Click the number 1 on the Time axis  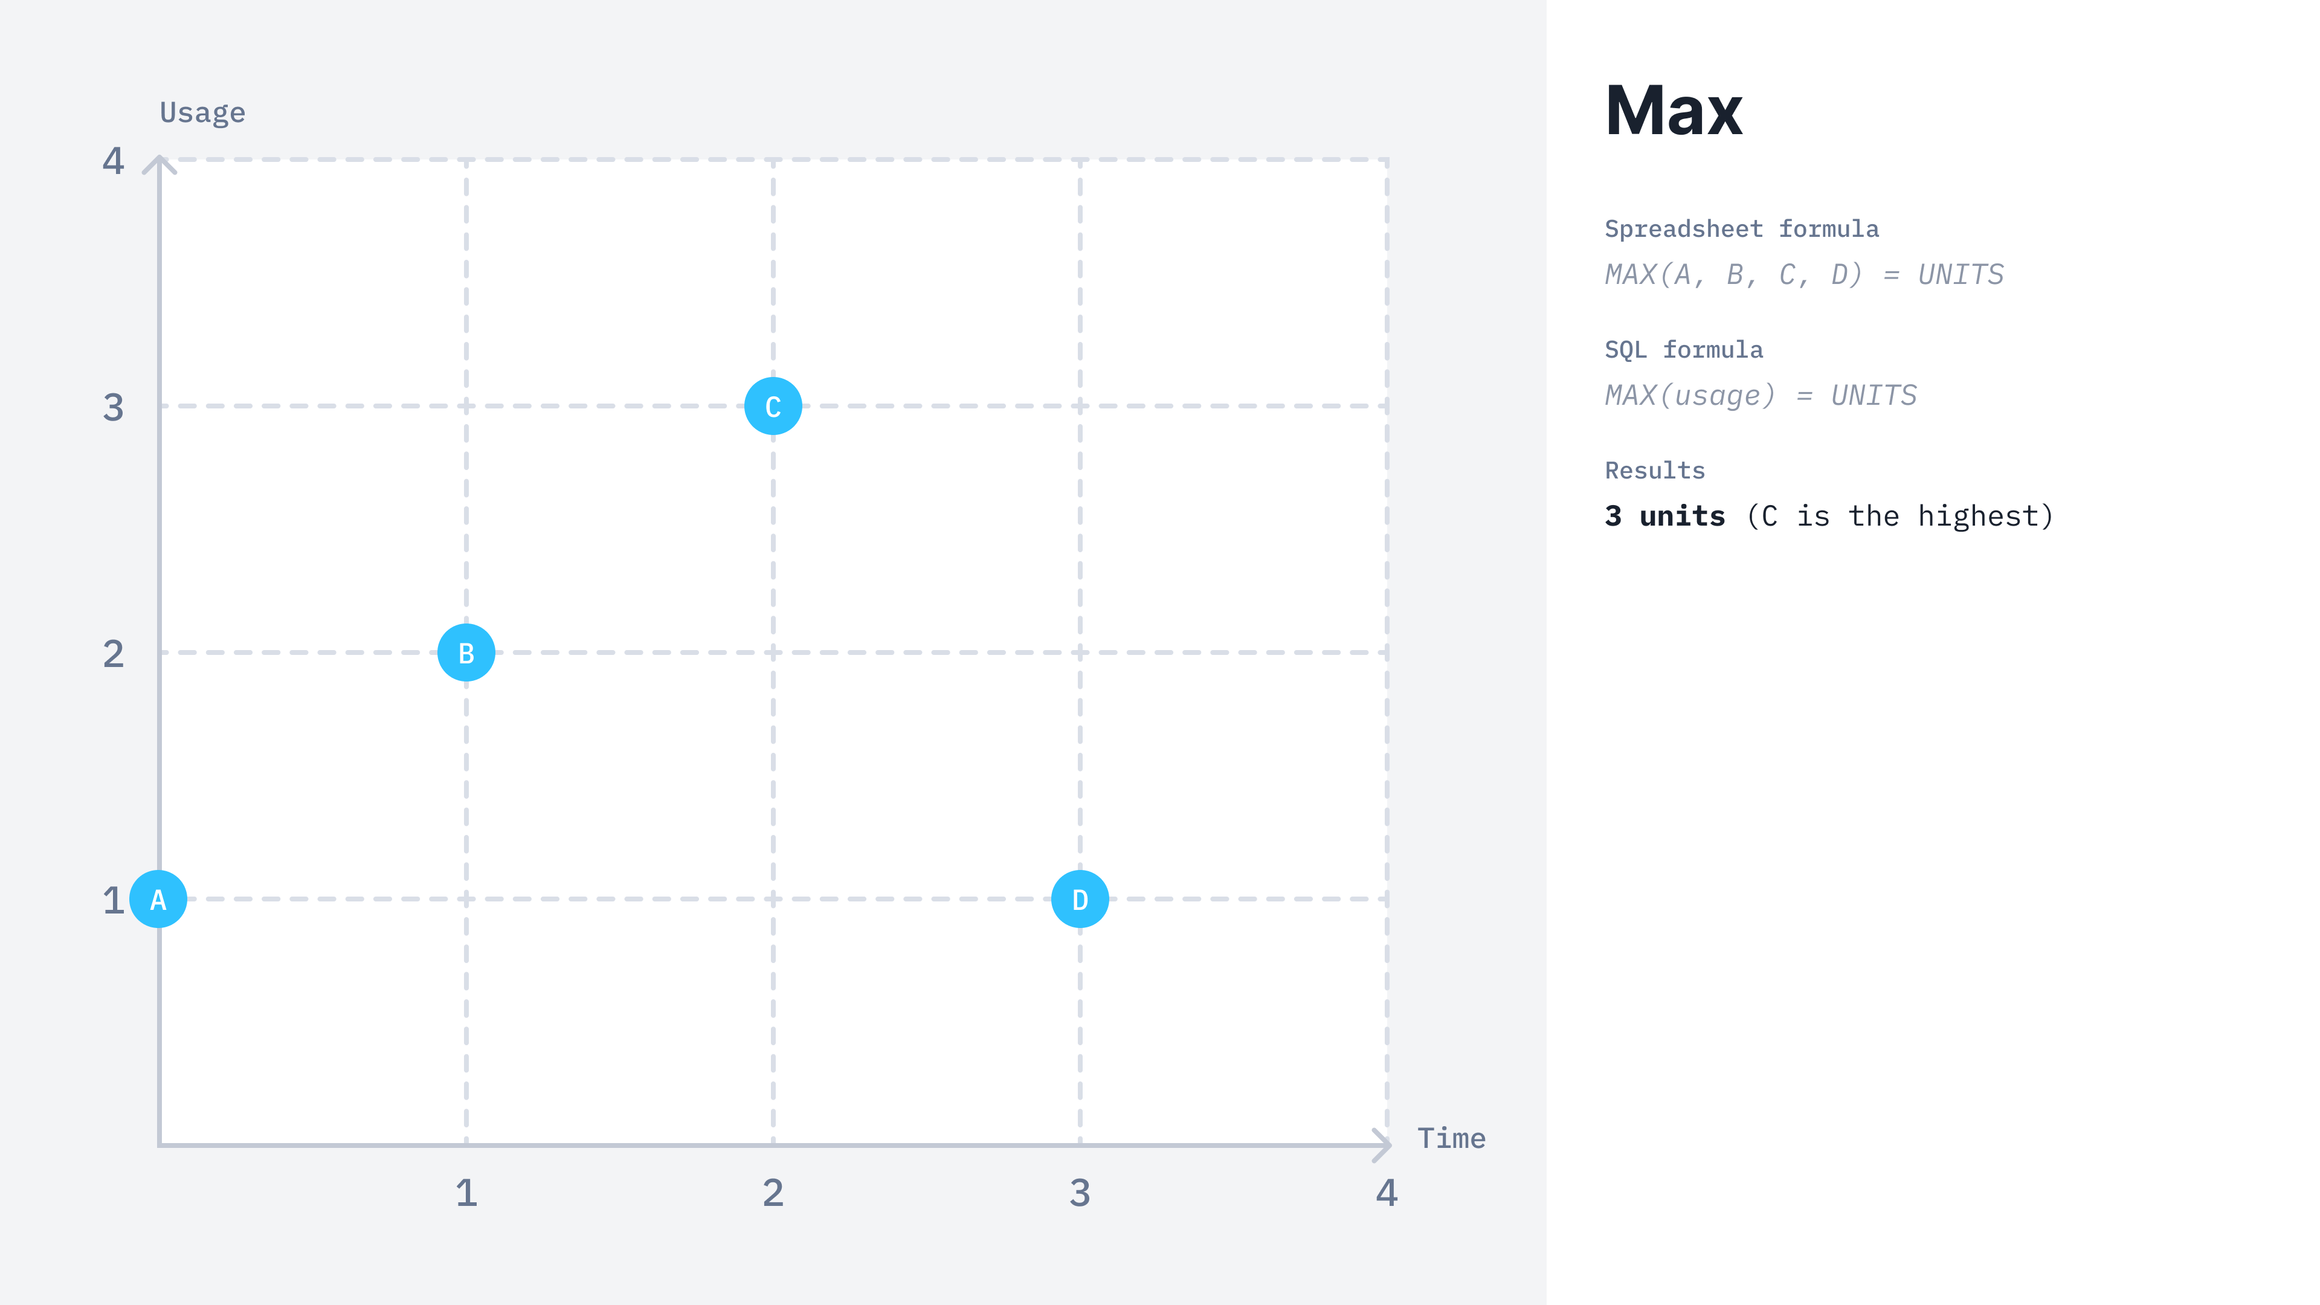466,1193
